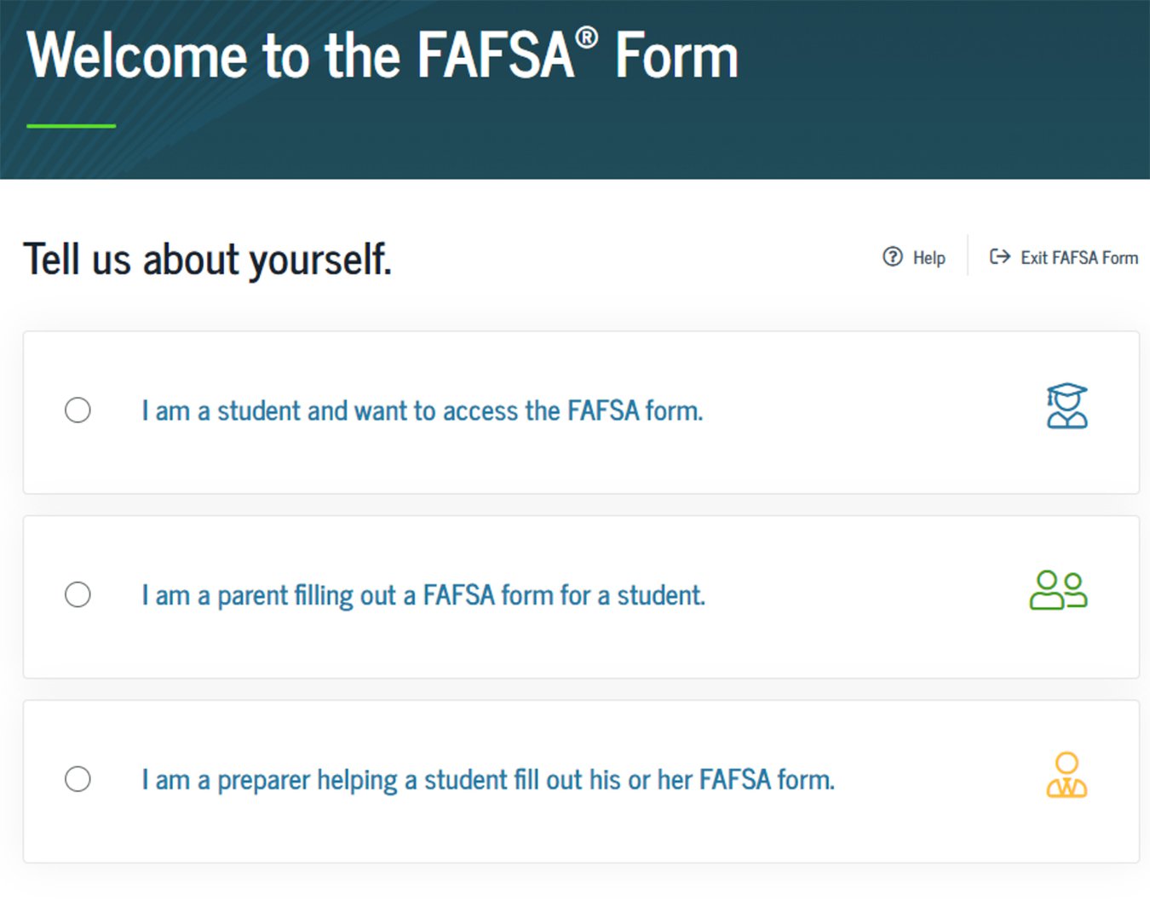Select the student radio button
The width and height of the screenshot is (1150, 918).
coord(78,410)
